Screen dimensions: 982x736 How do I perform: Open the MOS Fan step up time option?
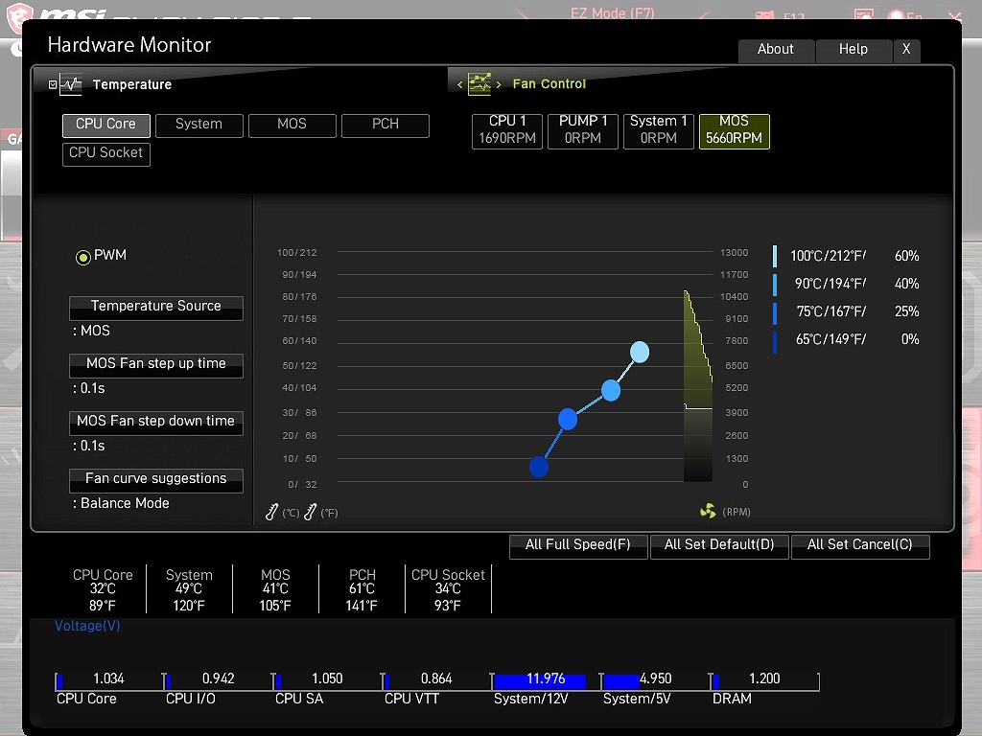156,364
